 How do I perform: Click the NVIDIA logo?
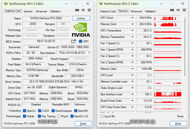click(x=81, y=29)
